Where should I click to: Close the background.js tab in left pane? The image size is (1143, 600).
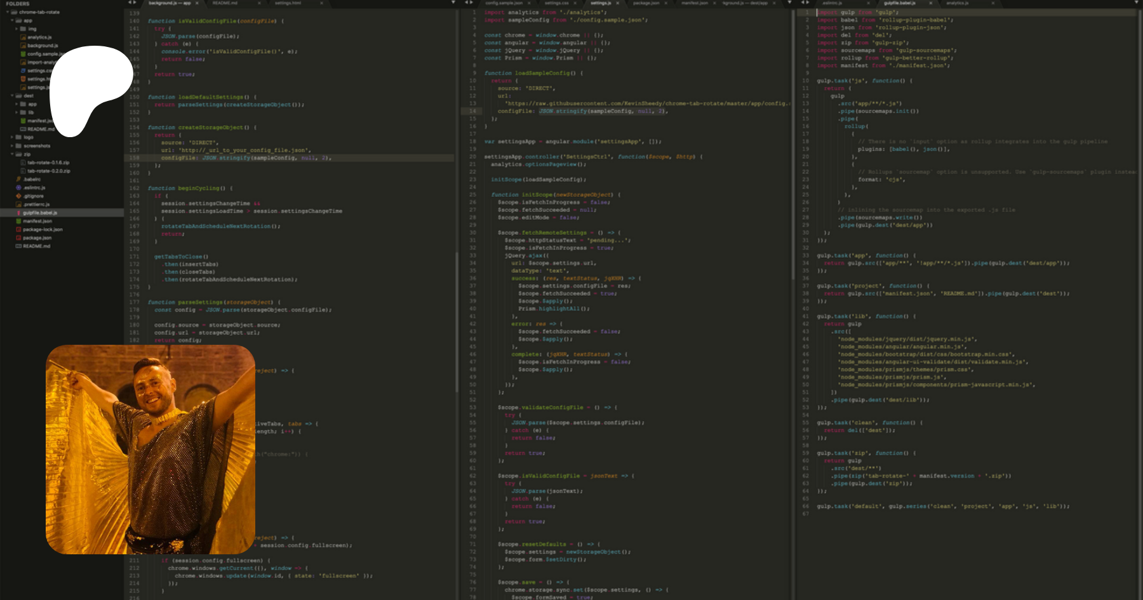click(x=197, y=3)
